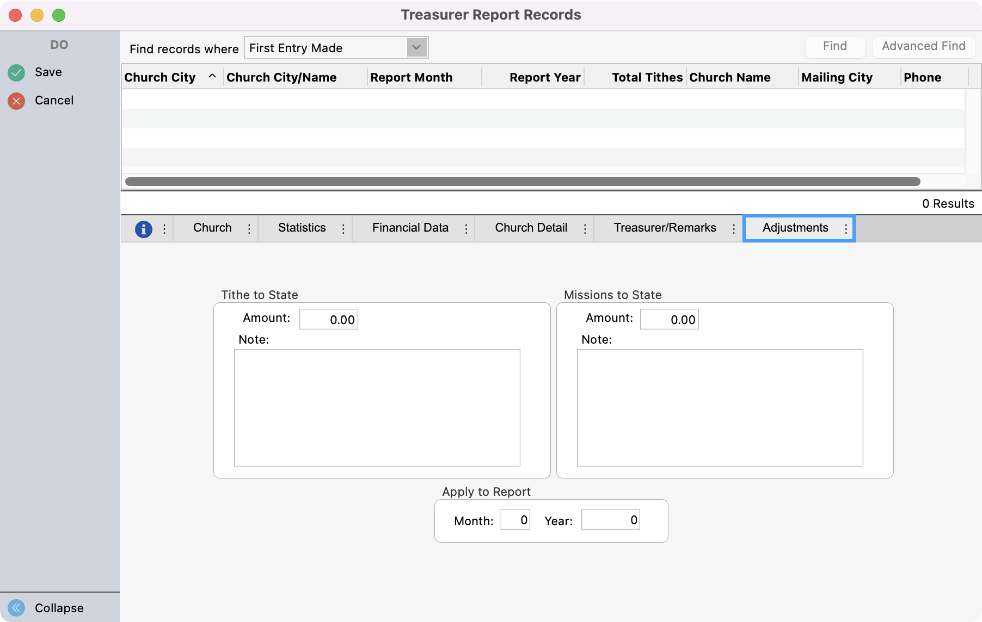The width and height of the screenshot is (982, 622).
Task: Click the kebab icon next to Statistics tab
Action: pos(343,229)
